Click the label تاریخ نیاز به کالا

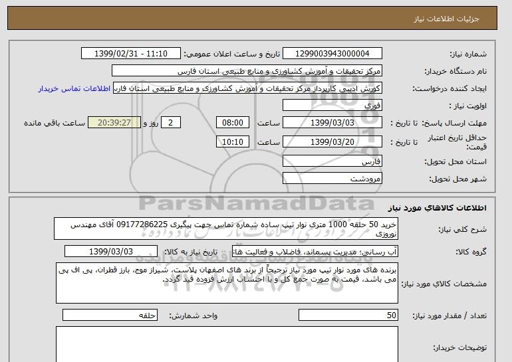point(191,252)
